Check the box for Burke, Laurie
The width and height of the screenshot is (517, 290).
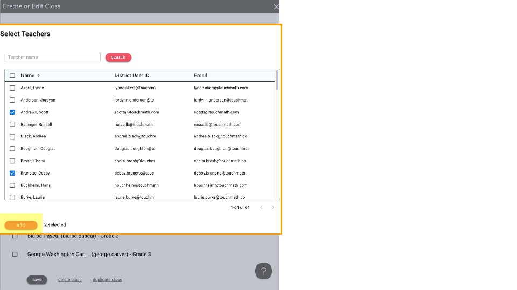(x=12, y=197)
